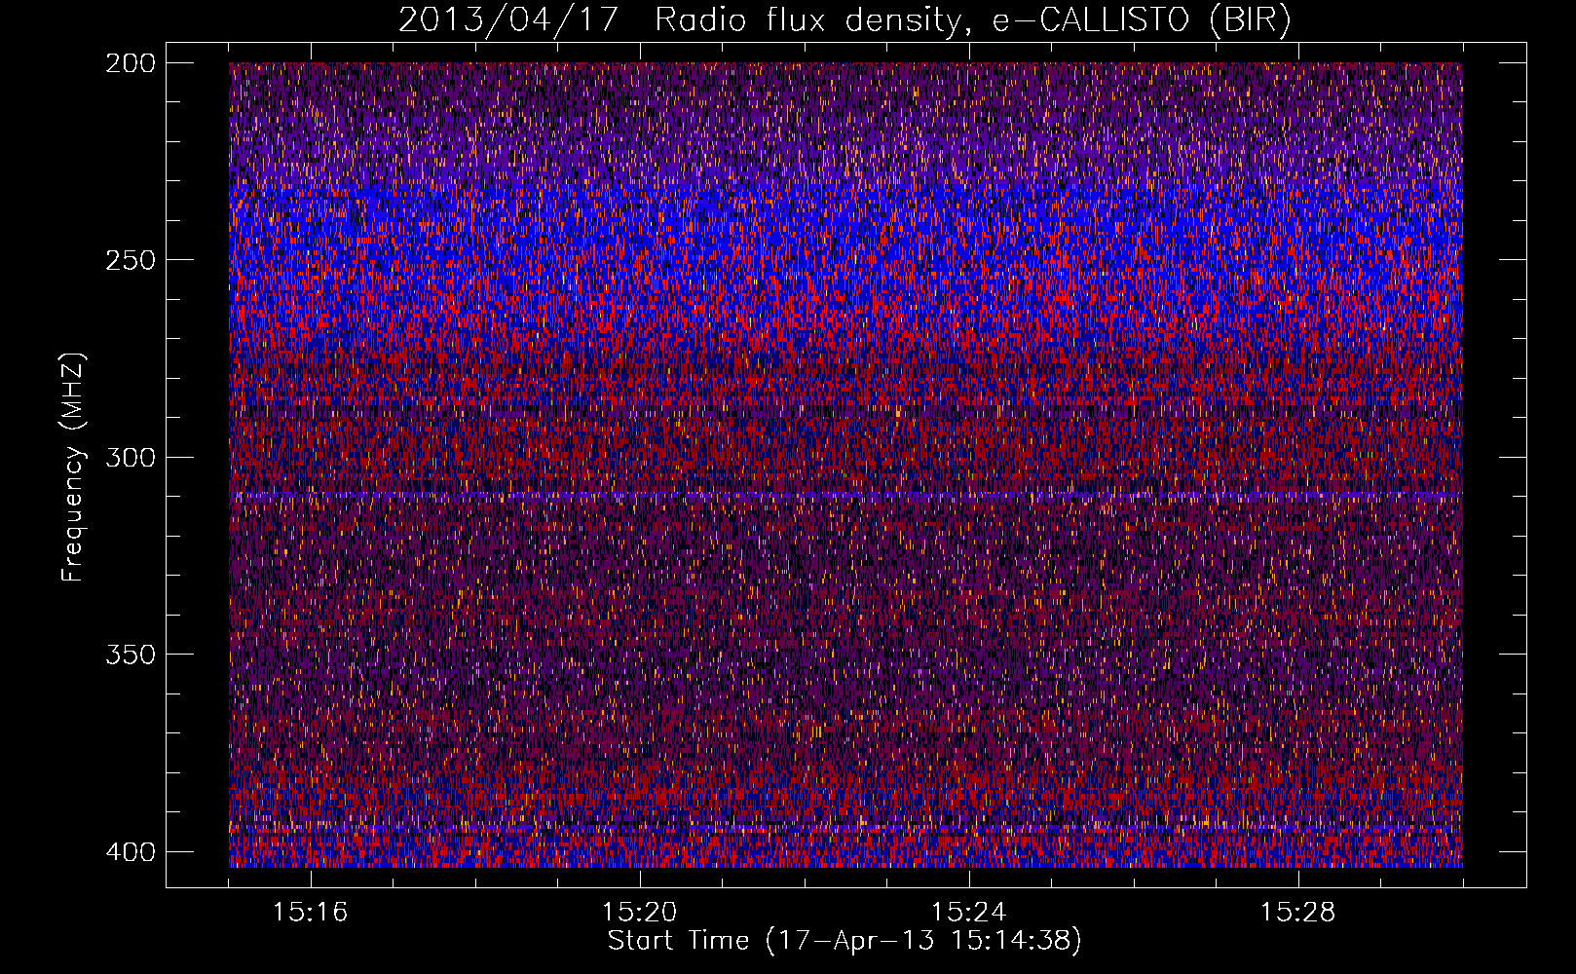The image size is (1576, 974).
Task: Click the 'Start Time (17-Apr-13 15:14:38)' label
Action: [844, 941]
